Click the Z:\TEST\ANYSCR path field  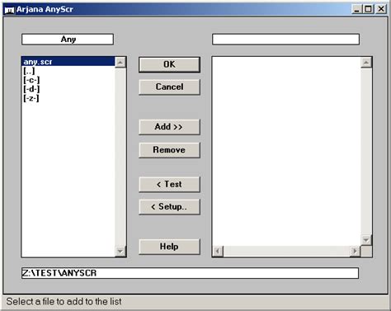tap(190, 273)
